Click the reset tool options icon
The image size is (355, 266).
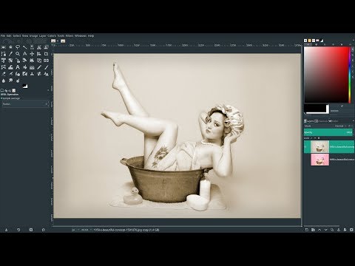pyautogui.click(x=44, y=230)
